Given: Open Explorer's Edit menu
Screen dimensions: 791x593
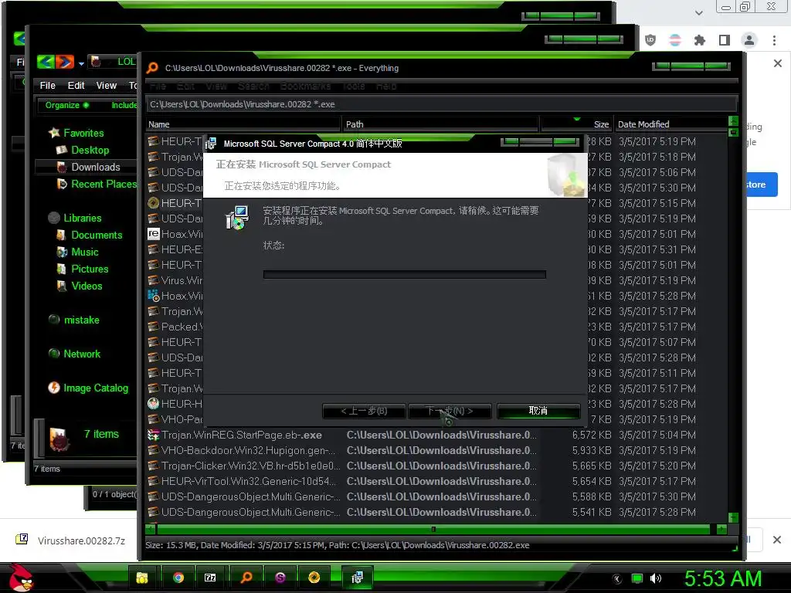Looking at the screenshot, I should 76,85.
